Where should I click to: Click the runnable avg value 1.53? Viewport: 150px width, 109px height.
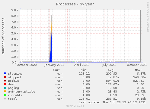[113, 95]
